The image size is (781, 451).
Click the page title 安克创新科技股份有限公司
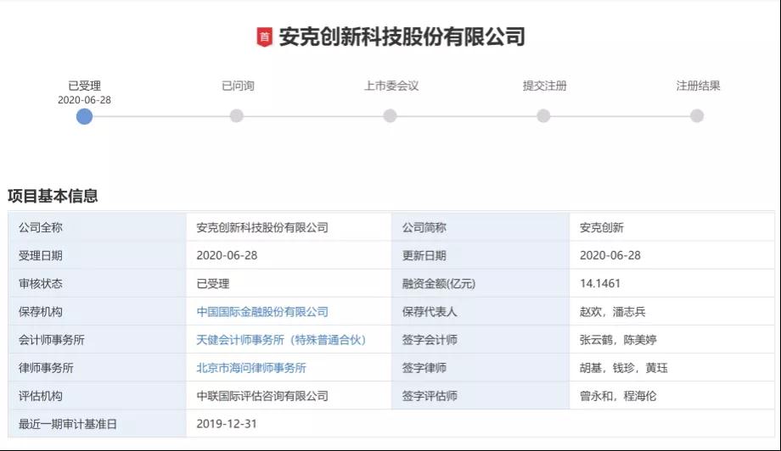click(402, 36)
